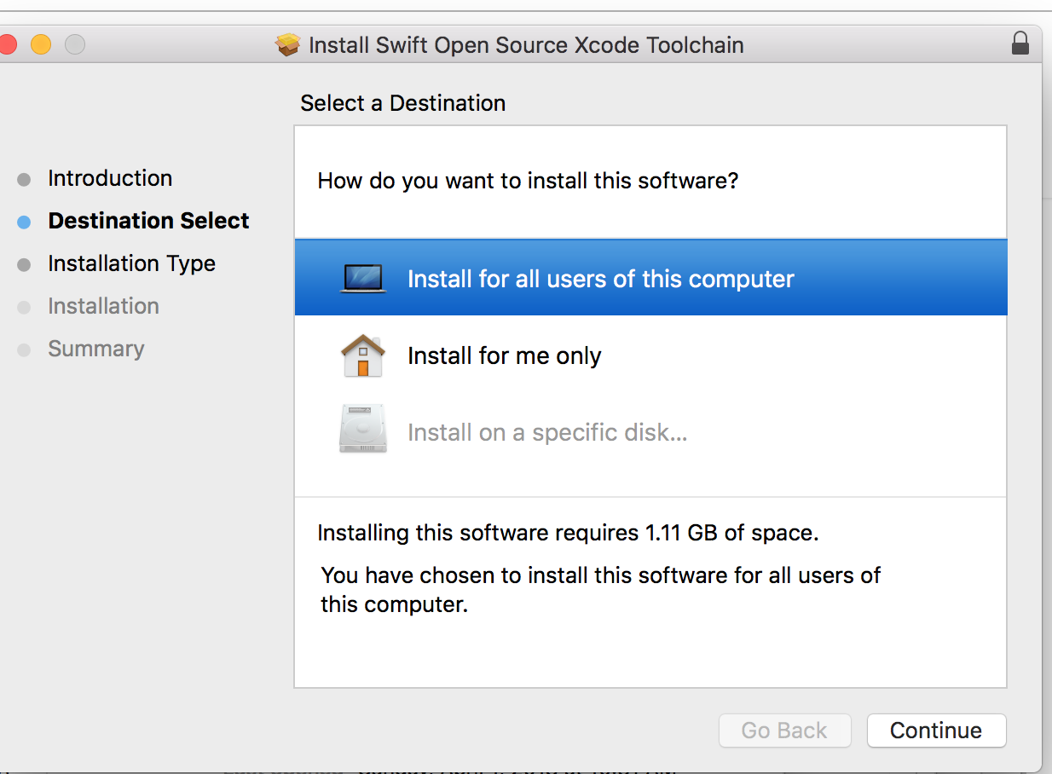Select the Installation Type step

click(131, 263)
